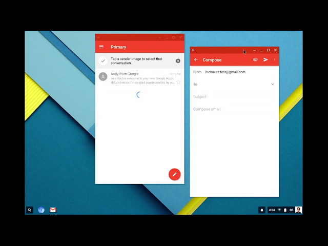
Task: Attach a file with paperclip icon
Action: tap(255, 60)
